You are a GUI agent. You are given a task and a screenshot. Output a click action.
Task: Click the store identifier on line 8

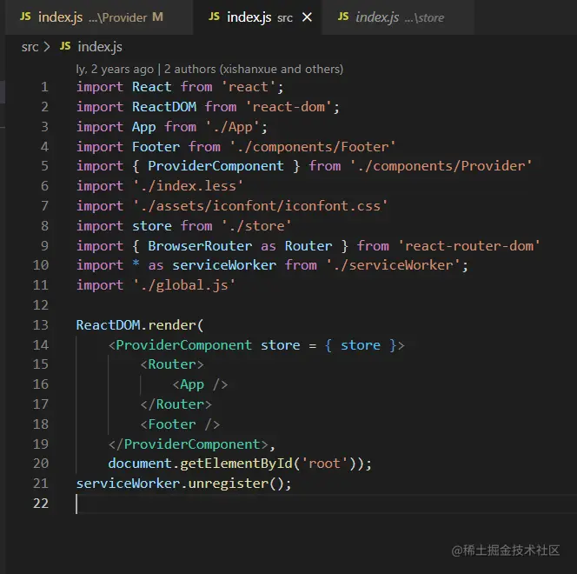point(151,226)
